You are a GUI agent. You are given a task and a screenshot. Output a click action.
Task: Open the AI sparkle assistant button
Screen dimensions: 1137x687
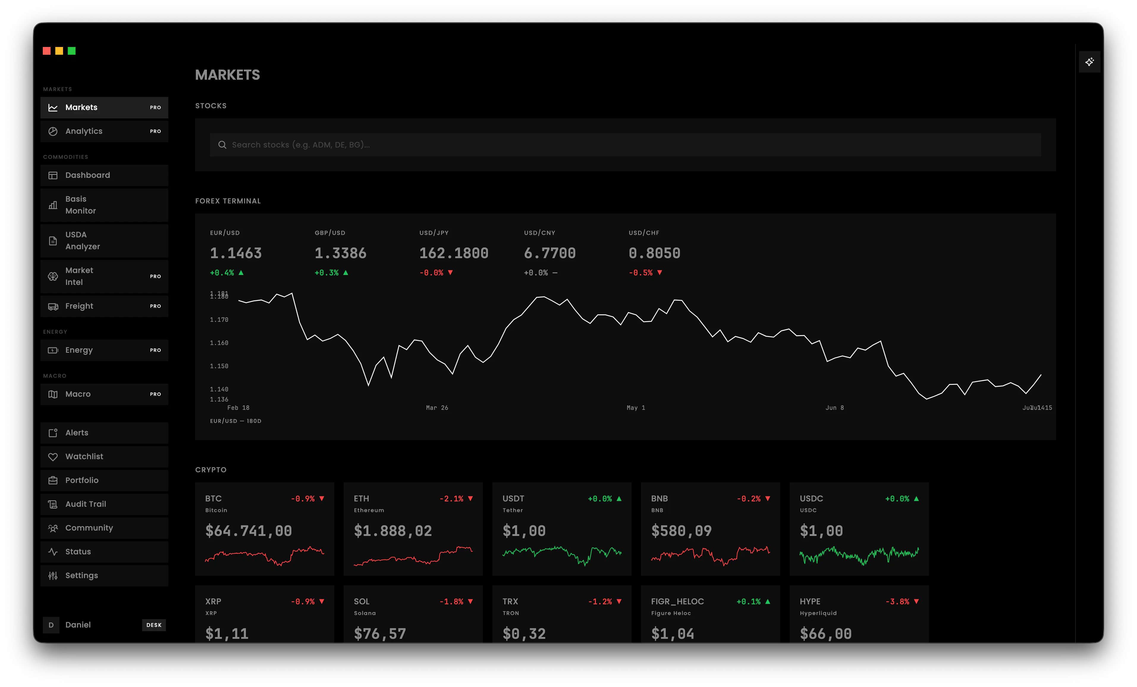click(1089, 62)
